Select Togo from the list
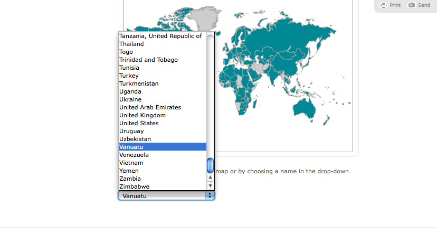The height and width of the screenshot is (233, 437). (x=163, y=52)
